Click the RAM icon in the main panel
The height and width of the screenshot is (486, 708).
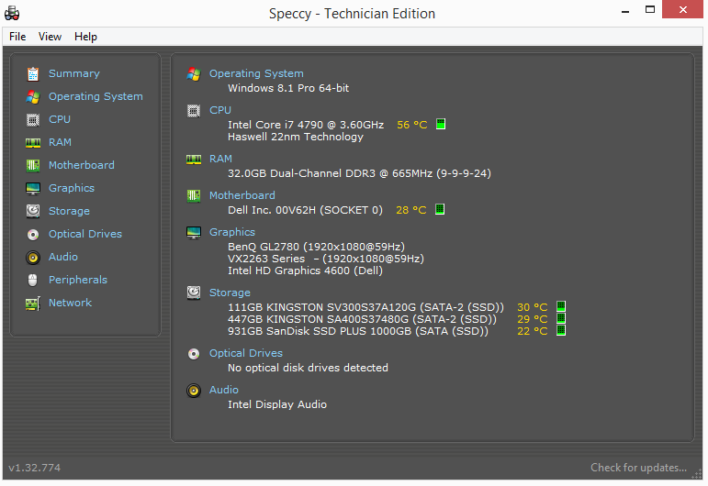click(194, 160)
